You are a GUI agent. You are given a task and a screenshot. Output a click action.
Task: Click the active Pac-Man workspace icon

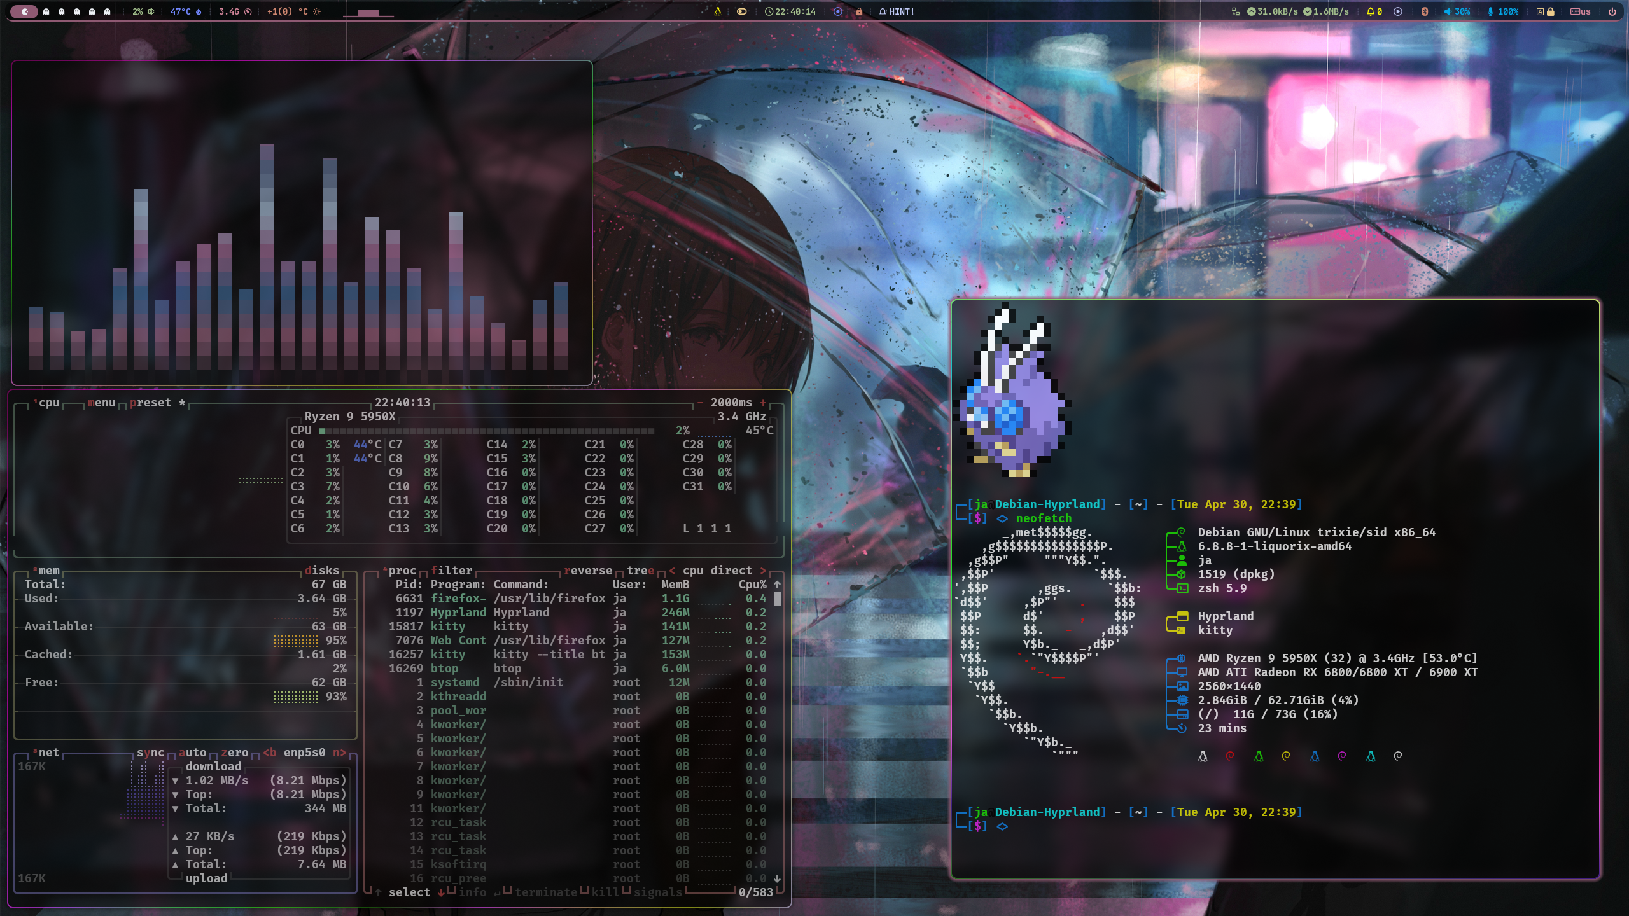(24, 11)
